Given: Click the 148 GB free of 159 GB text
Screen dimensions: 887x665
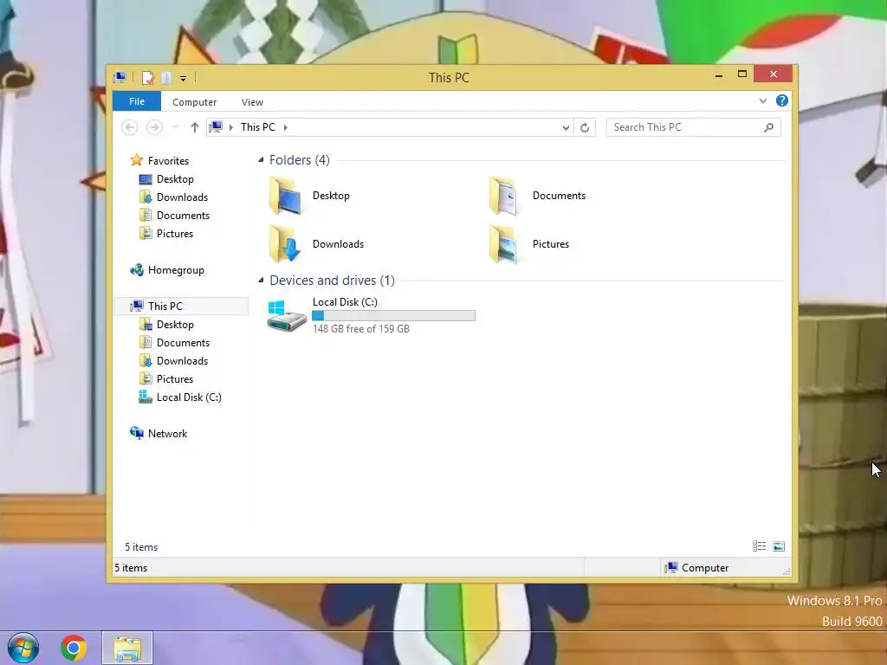Looking at the screenshot, I should point(361,329).
